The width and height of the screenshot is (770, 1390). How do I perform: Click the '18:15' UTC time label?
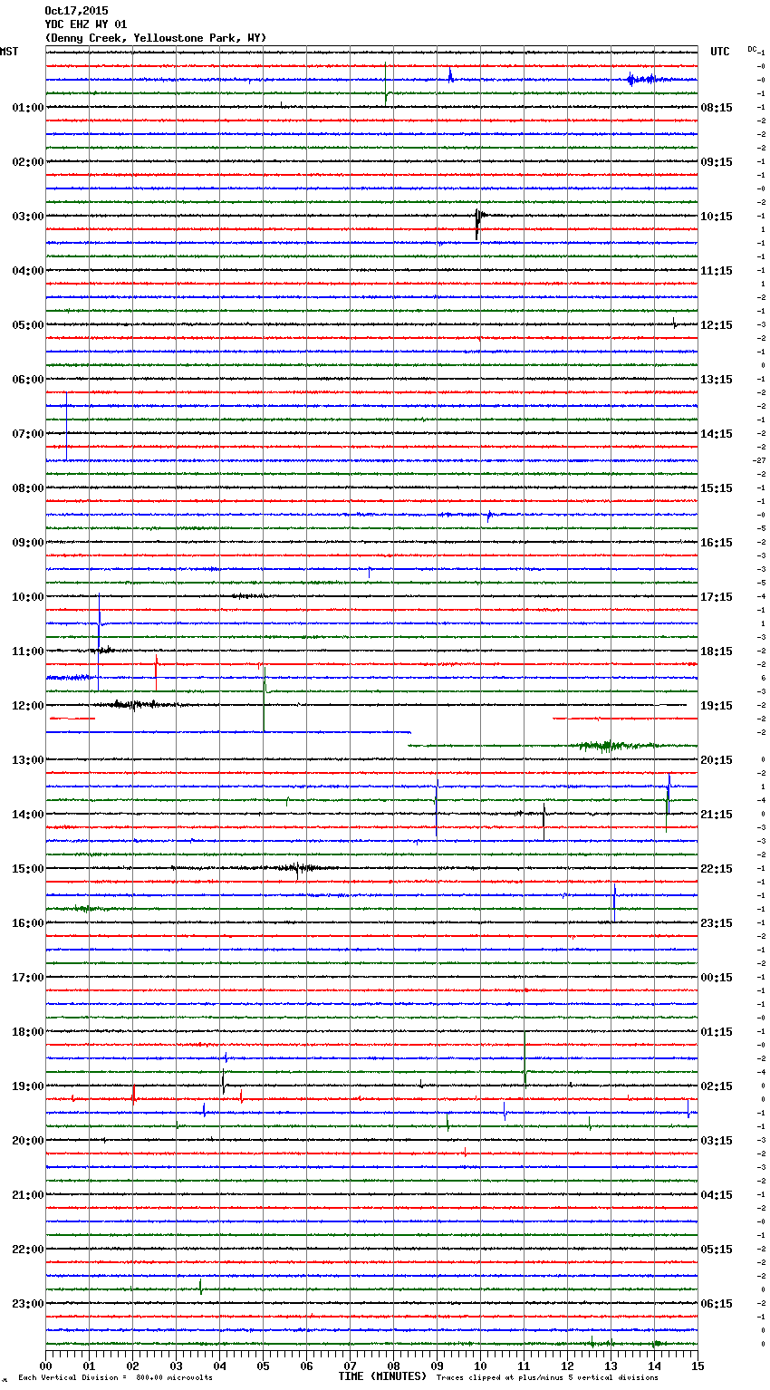717,652
